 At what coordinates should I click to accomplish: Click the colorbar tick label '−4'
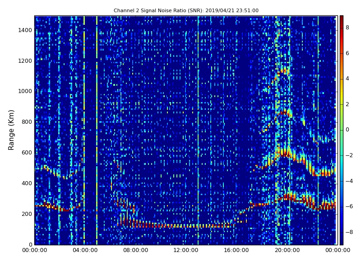tap(349, 181)
